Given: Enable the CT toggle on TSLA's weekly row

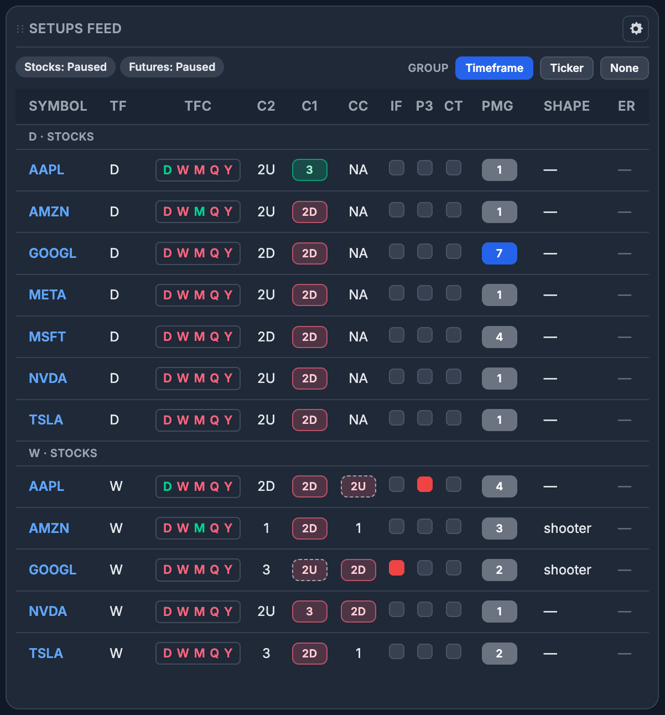Looking at the screenshot, I should coord(453,651).
